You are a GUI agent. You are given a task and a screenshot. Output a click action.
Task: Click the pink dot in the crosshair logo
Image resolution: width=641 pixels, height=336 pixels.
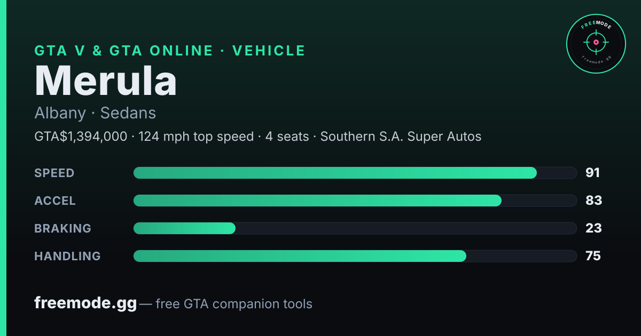point(596,42)
